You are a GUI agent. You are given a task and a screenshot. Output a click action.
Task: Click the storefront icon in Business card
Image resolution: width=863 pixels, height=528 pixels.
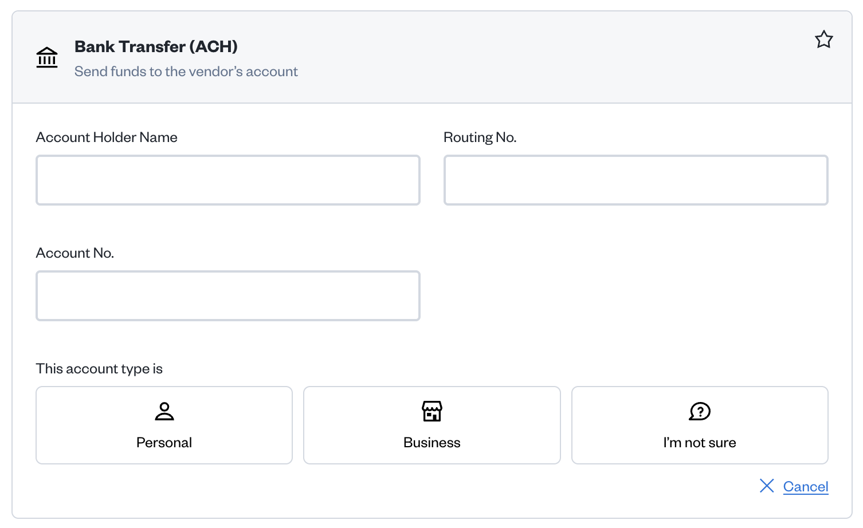[432, 411]
